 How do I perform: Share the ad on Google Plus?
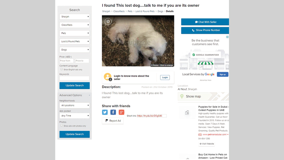(121, 112)
